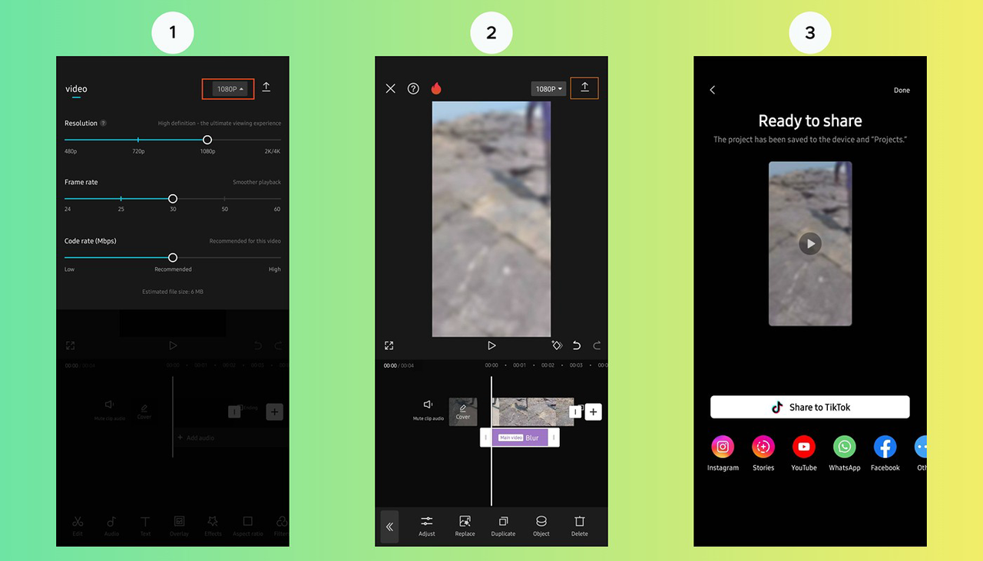Open the clip Cover editor
Image resolution: width=983 pixels, height=561 pixels.
[x=463, y=411]
